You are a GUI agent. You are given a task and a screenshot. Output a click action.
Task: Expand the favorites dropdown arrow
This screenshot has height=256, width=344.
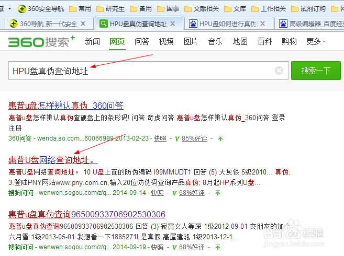pos(9,9)
